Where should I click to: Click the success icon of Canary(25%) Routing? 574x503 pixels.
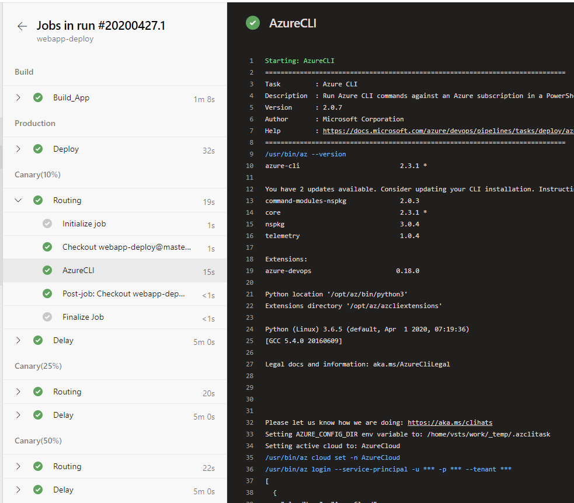click(38, 392)
